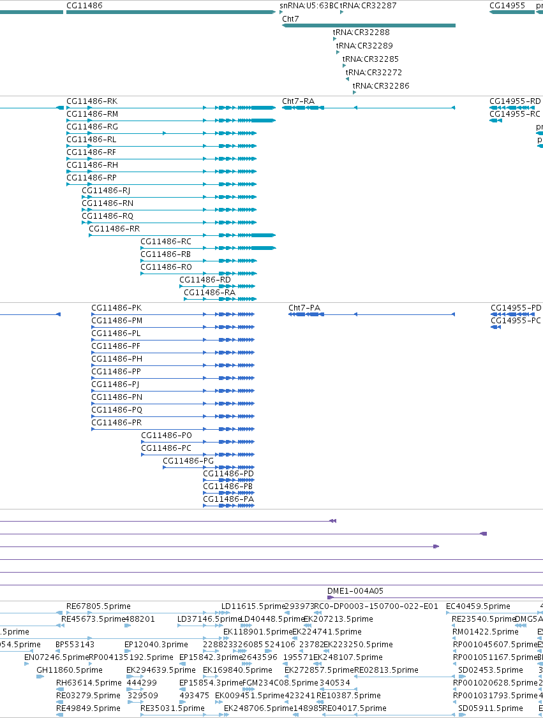Screen dimensions: 543x718
Task: Click tRNA:CR32285 label
Action: click(371, 59)
